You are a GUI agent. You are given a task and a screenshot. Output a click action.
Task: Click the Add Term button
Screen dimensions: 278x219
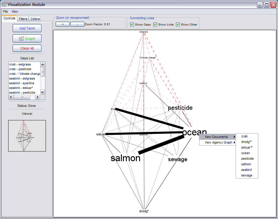click(x=27, y=28)
